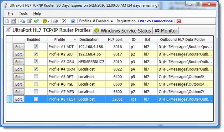Select the C:\HL7Messages\Outbox7\ folder cell
This screenshot has height=132, width=224.
(x=185, y=92)
